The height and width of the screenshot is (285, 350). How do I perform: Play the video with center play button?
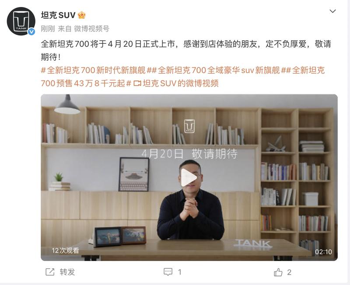(x=189, y=177)
